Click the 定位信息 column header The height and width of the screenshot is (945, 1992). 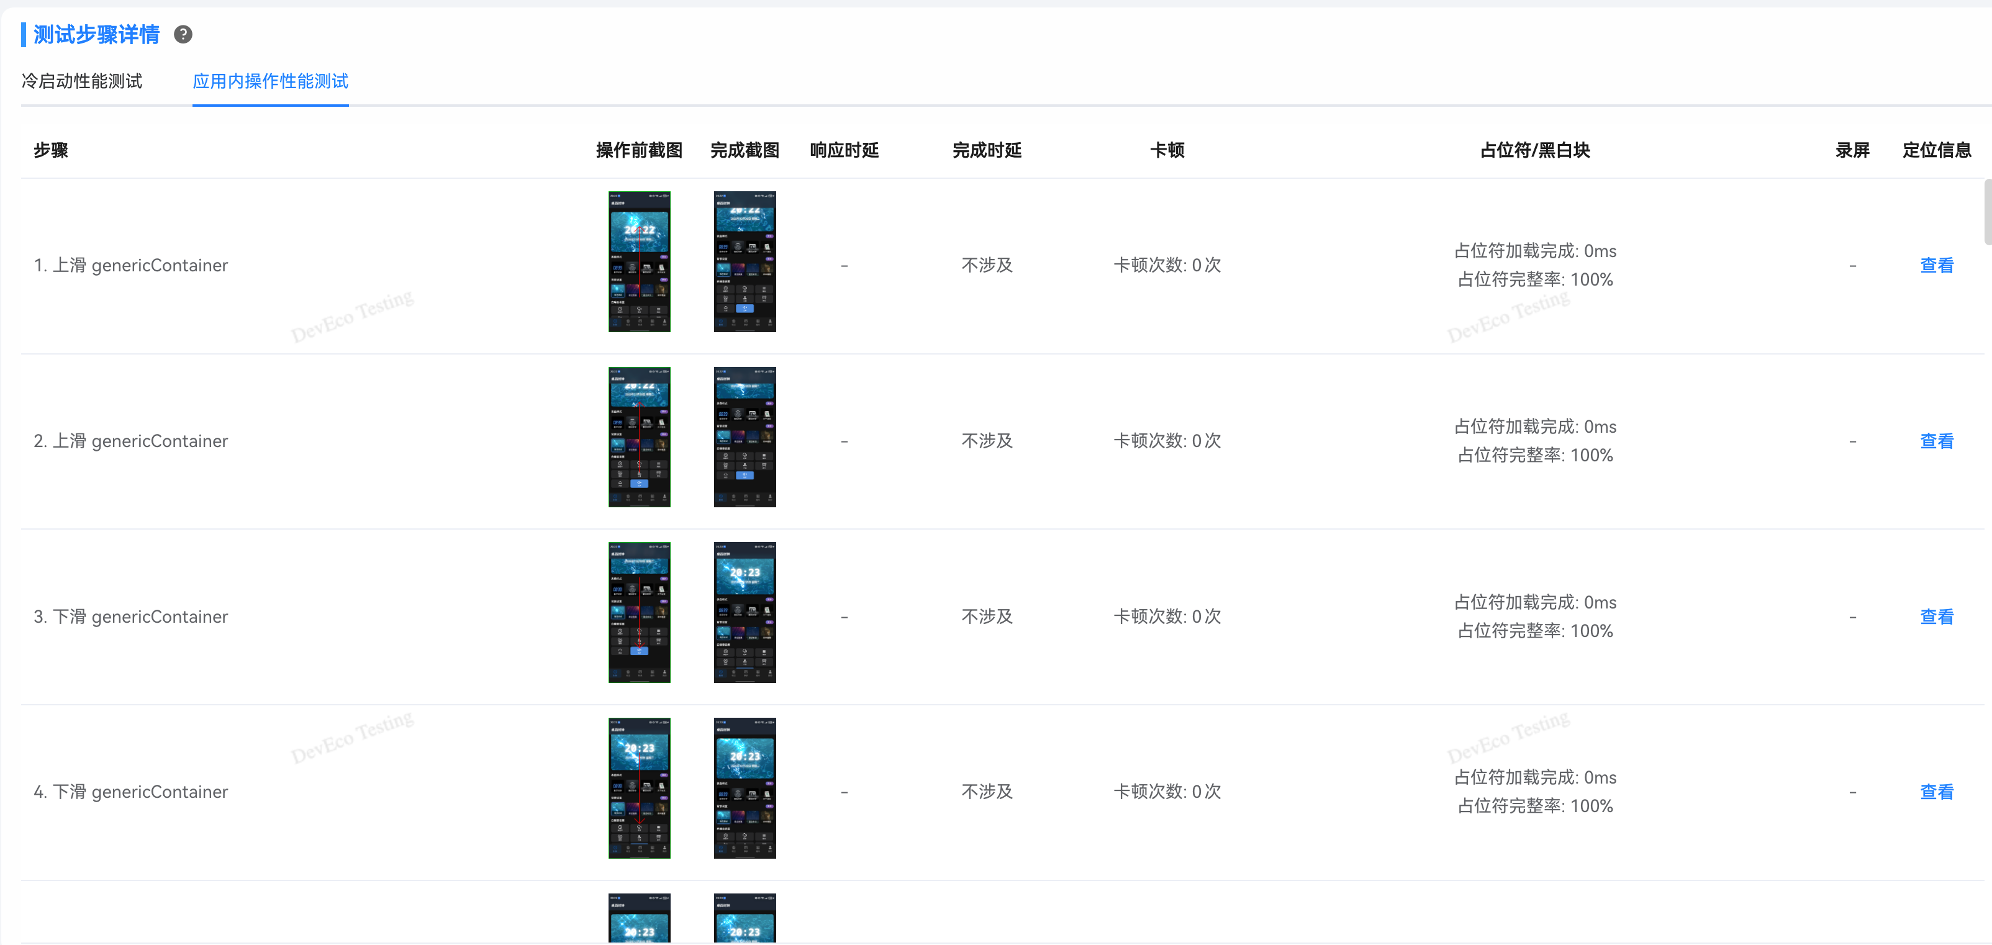coord(1936,150)
